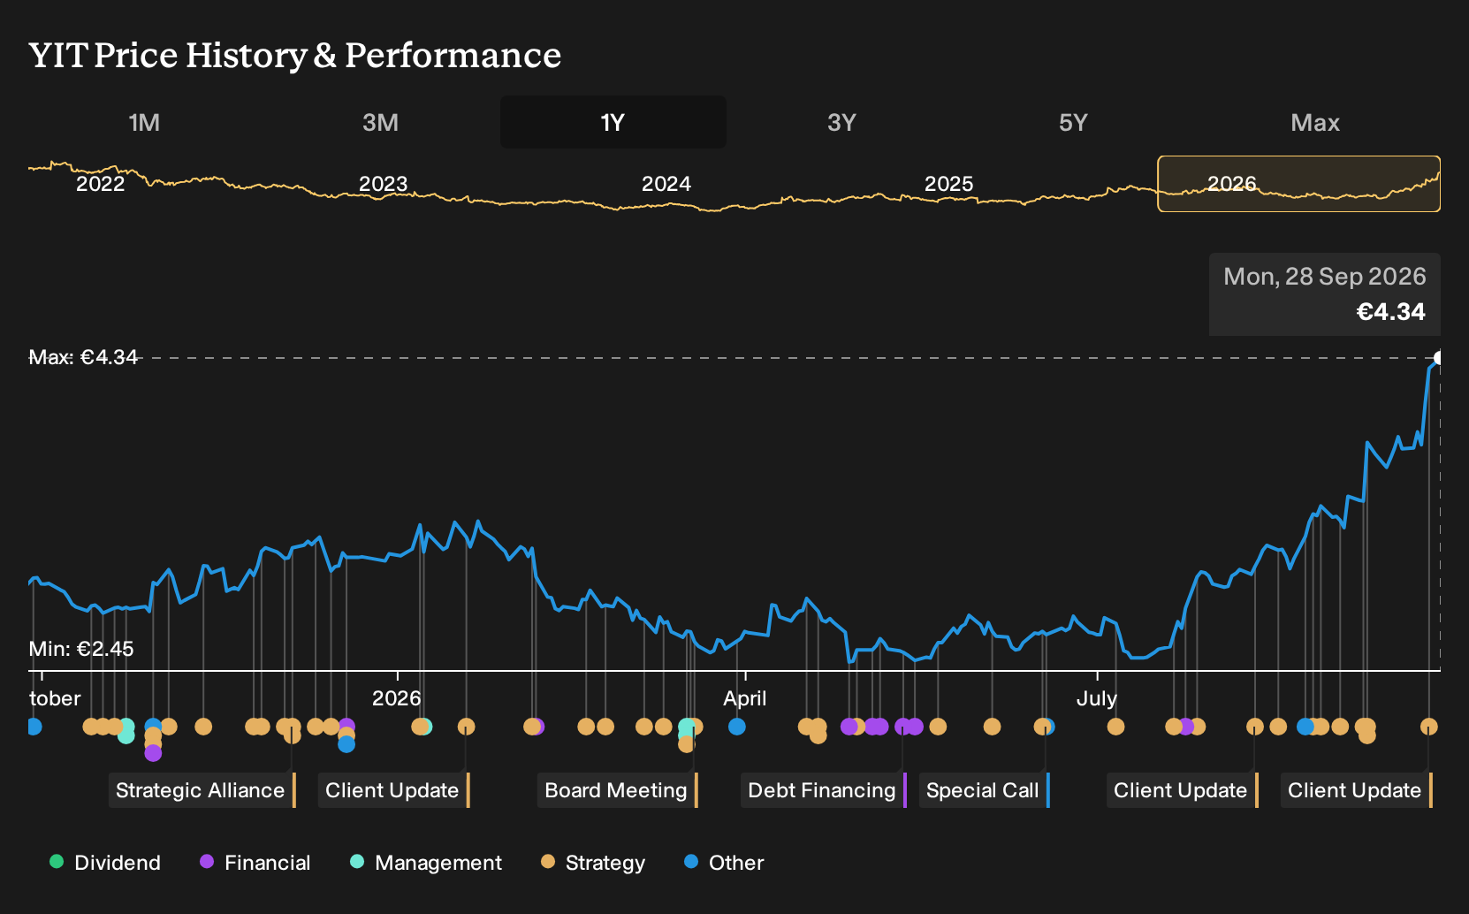The image size is (1469, 914).
Task: Jump to 2023 in overview chart
Action: (x=383, y=184)
